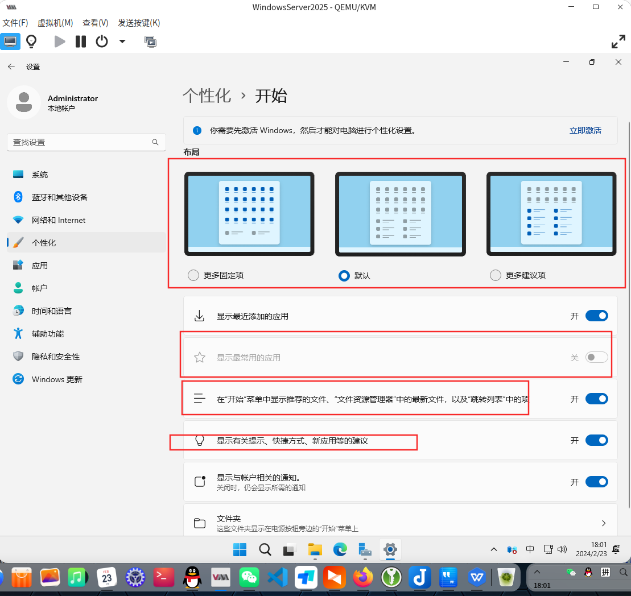Click the 默认 layout thumbnail
Image resolution: width=631 pixels, height=596 pixels.
(x=401, y=213)
